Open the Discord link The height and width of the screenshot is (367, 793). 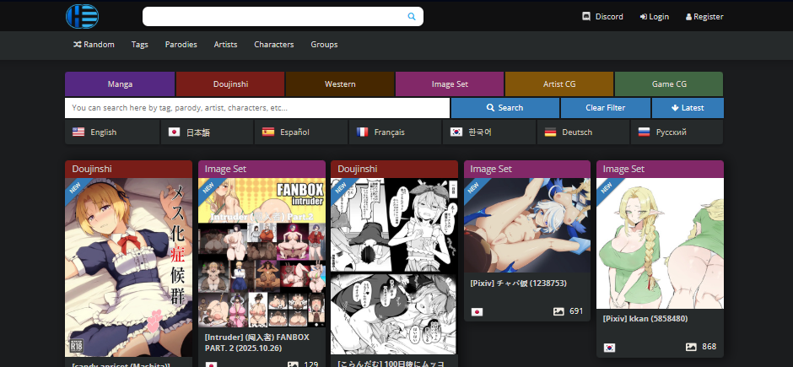click(x=603, y=17)
